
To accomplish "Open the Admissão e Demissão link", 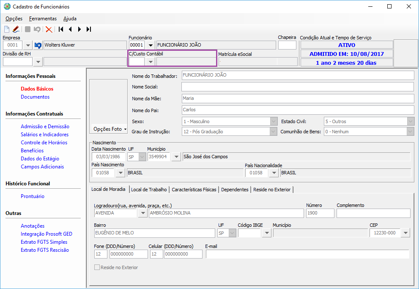I will tap(45, 127).
